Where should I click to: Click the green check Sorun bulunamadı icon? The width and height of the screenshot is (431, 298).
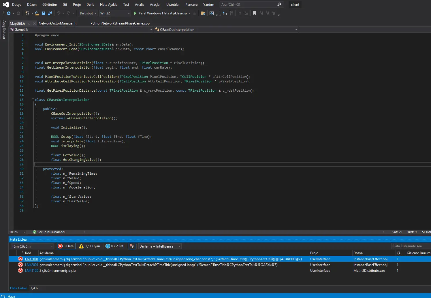(35, 232)
